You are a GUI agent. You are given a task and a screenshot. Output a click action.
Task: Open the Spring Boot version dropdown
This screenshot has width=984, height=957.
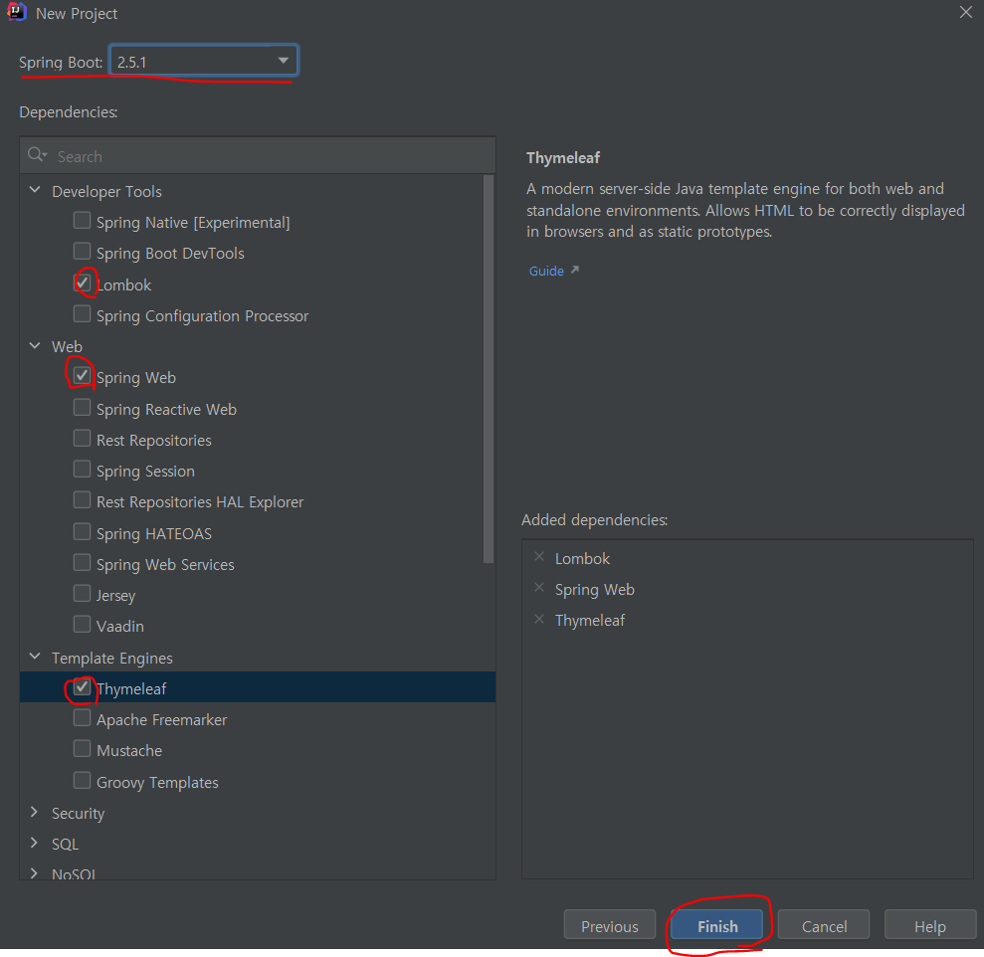203,62
